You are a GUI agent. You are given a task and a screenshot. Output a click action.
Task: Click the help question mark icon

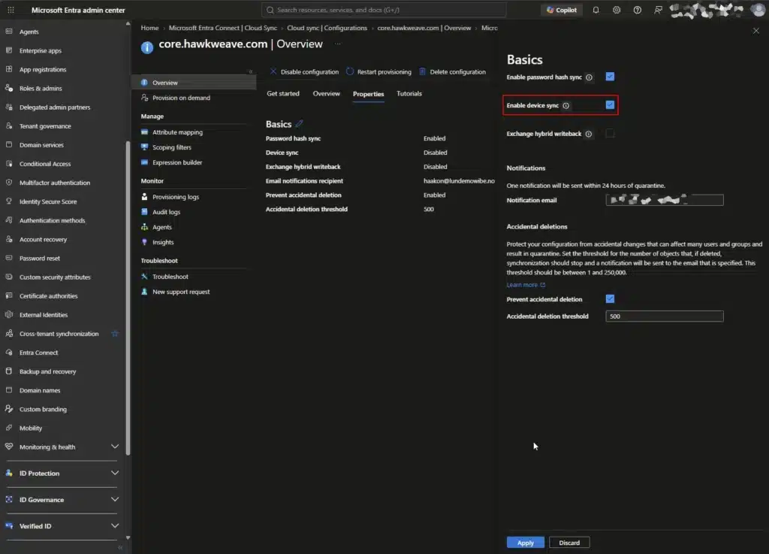[x=637, y=10]
